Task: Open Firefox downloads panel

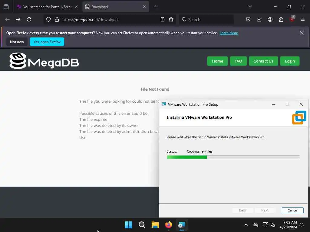Action: point(259,19)
